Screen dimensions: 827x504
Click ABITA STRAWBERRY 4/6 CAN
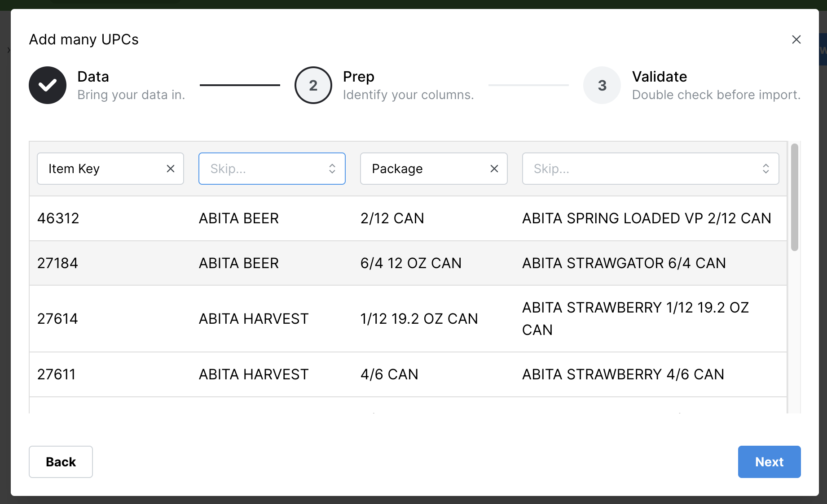click(x=623, y=374)
